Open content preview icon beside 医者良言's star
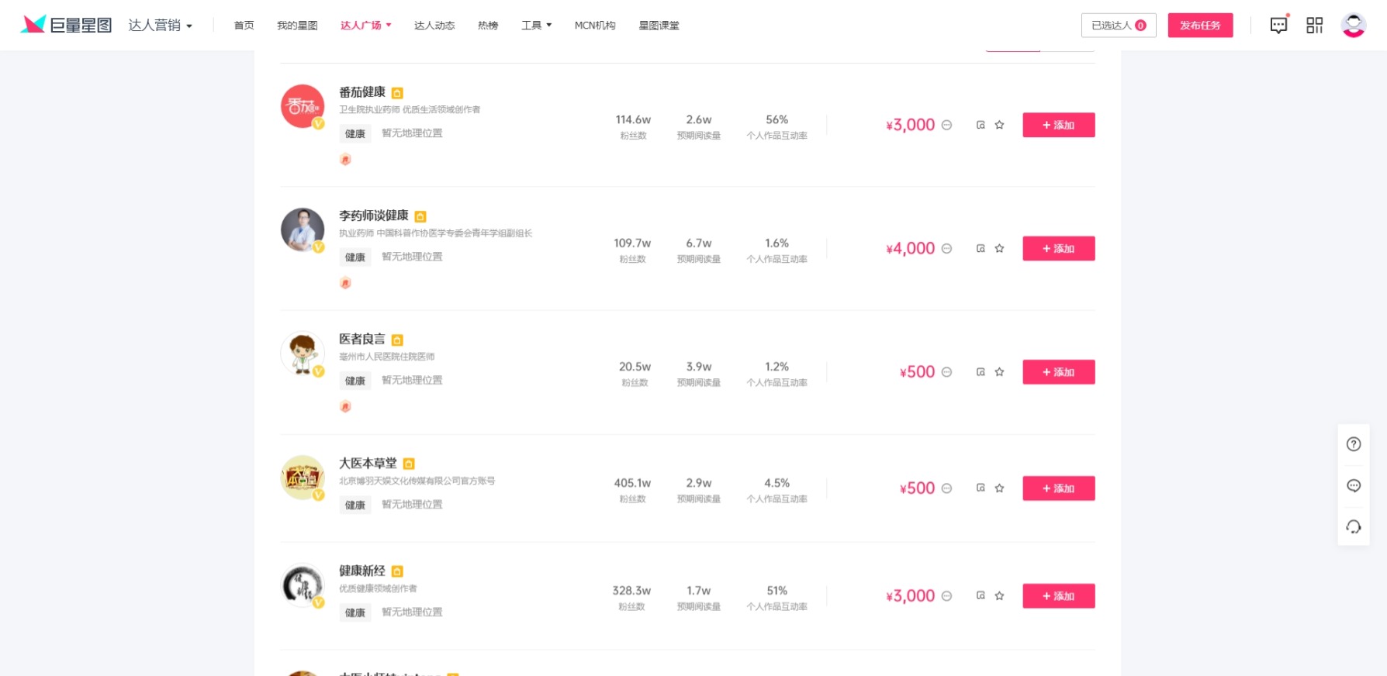 point(981,371)
